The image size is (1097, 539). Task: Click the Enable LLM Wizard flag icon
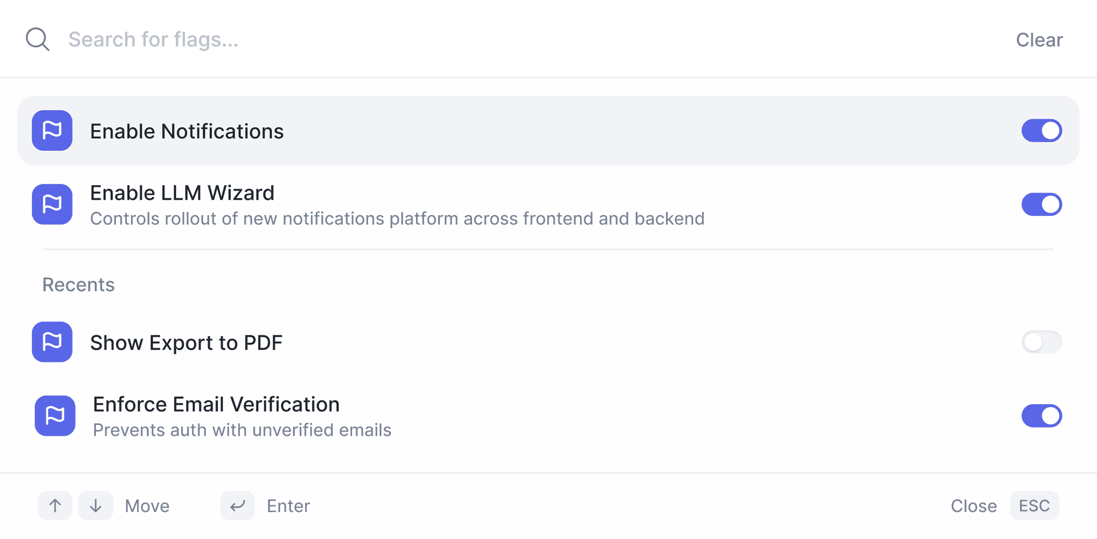52,204
